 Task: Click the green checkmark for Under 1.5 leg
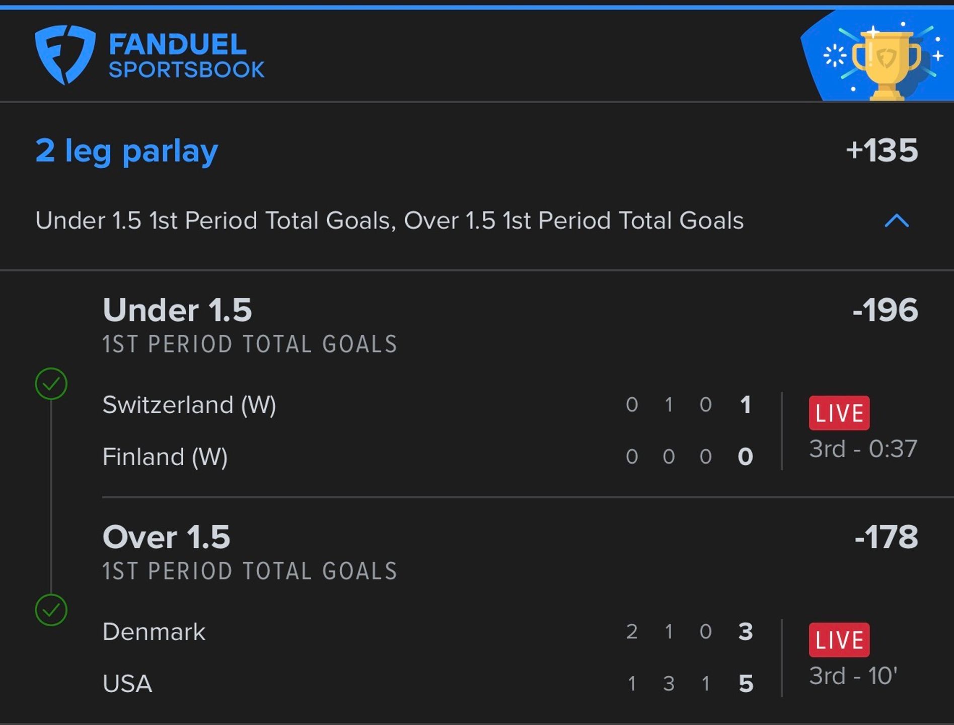tap(51, 384)
